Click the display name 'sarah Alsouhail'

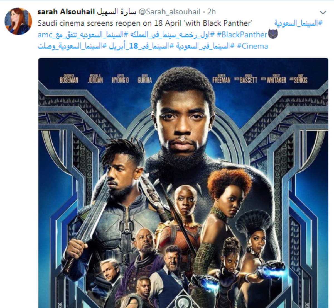[x=66, y=12]
